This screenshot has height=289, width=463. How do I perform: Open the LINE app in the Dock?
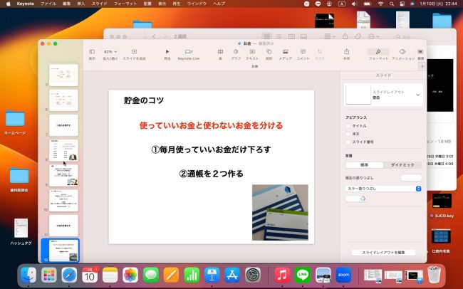point(302,274)
